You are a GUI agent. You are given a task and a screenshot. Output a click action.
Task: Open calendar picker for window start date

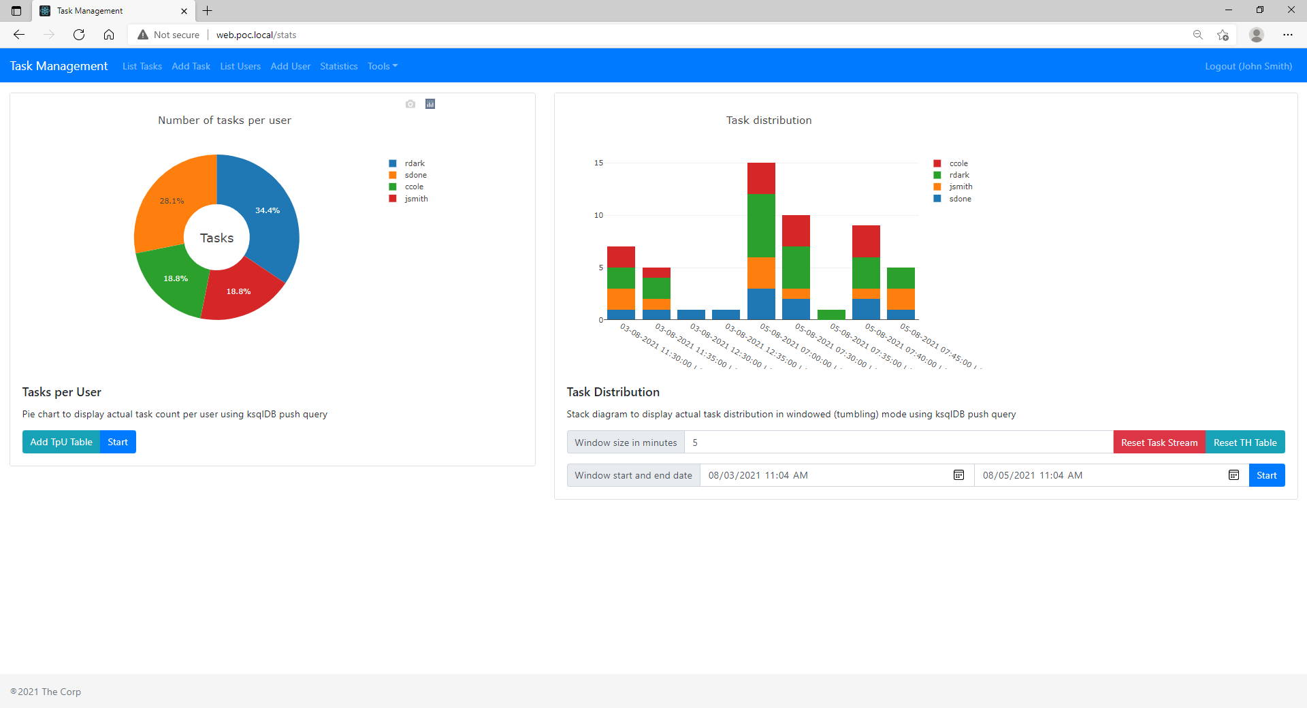pyautogui.click(x=958, y=475)
